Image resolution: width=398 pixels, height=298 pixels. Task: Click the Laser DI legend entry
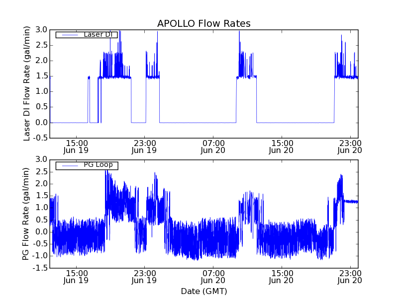(98, 34)
